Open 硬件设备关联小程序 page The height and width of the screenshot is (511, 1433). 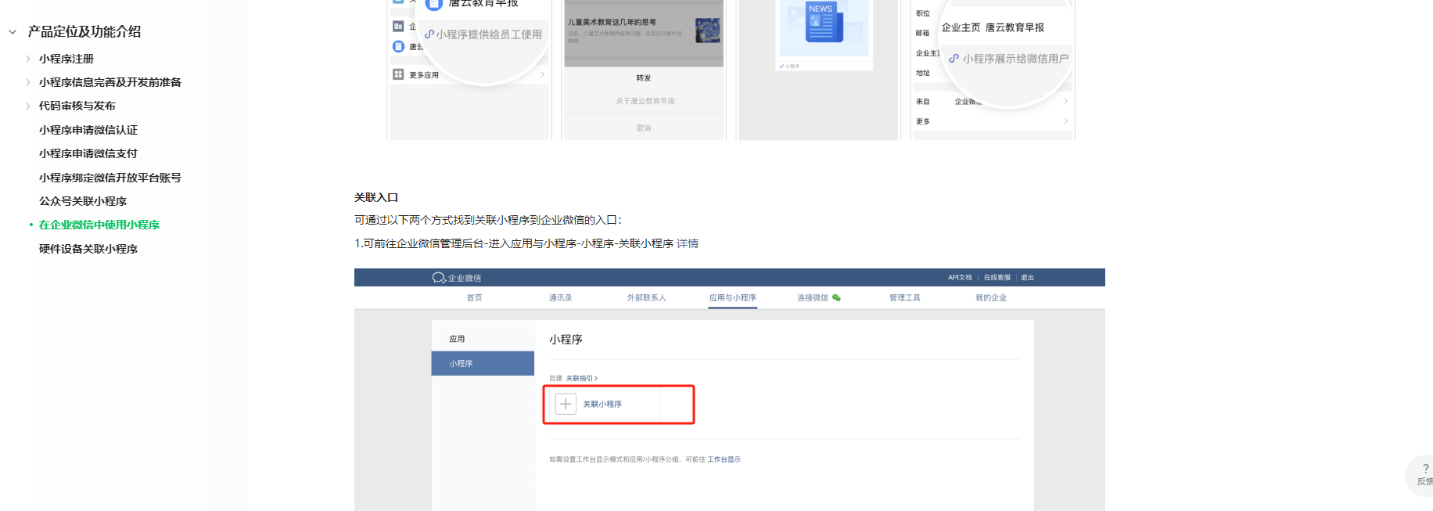click(x=88, y=249)
